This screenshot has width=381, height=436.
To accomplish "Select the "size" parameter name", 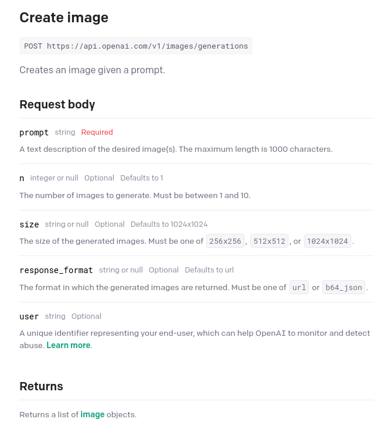I will click(29, 224).
